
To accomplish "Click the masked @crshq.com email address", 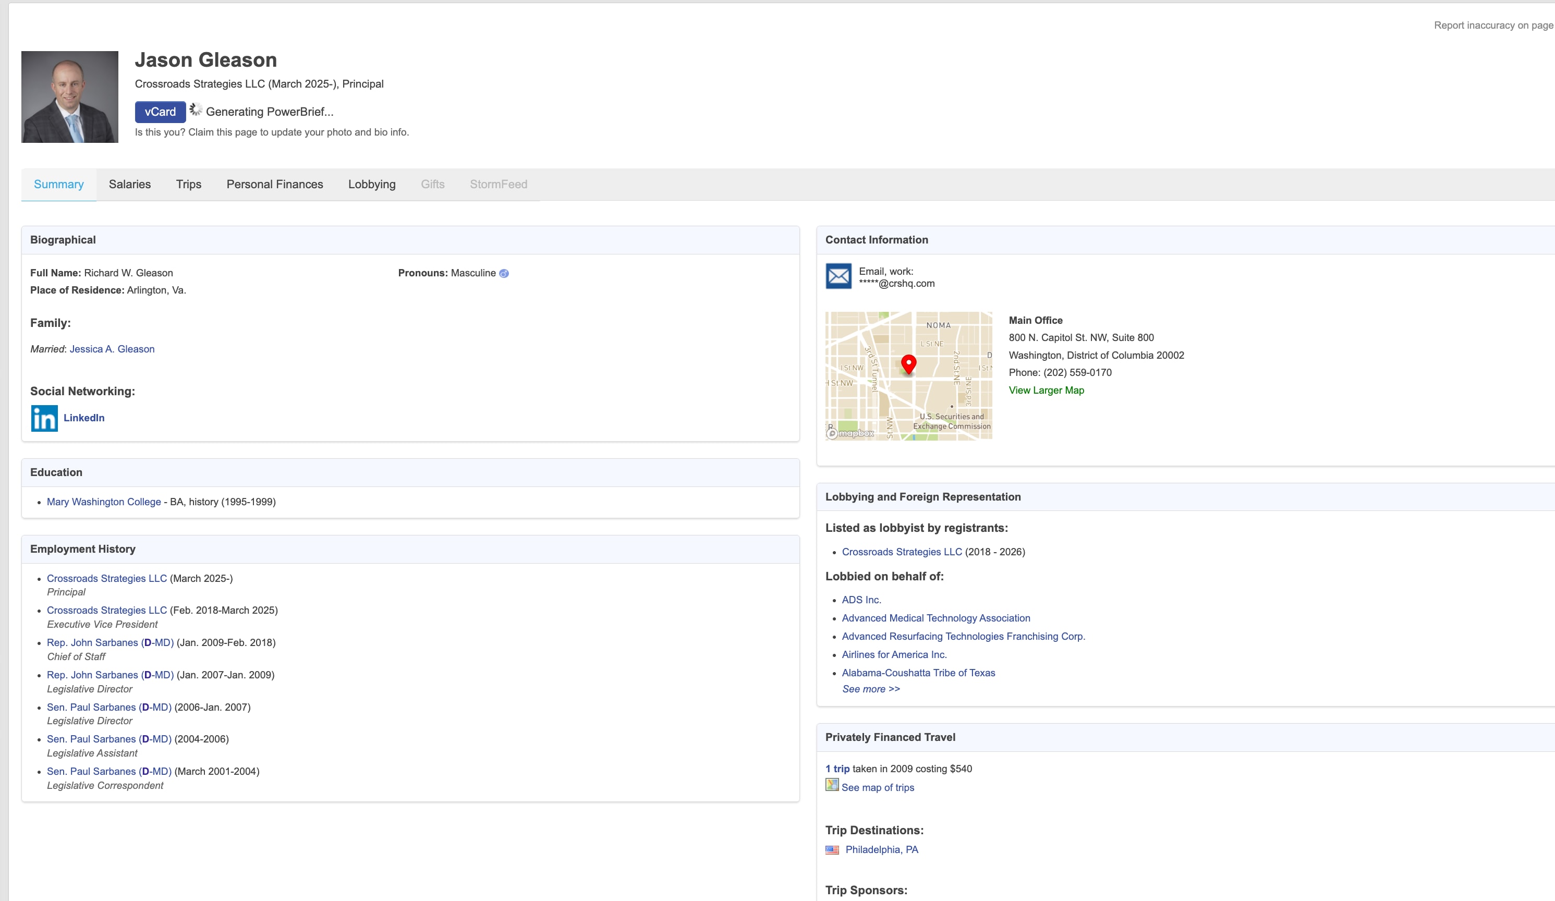I will 896,284.
